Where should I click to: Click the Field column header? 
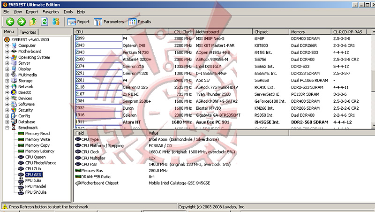point(110,133)
